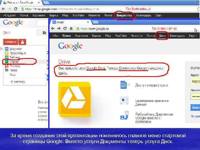Click the Google logo in the front window
The height and width of the screenshot is (150, 200).
pyautogui.click(x=70, y=46)
